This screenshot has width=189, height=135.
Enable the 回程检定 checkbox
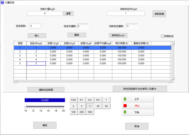(x=163, y=36)
